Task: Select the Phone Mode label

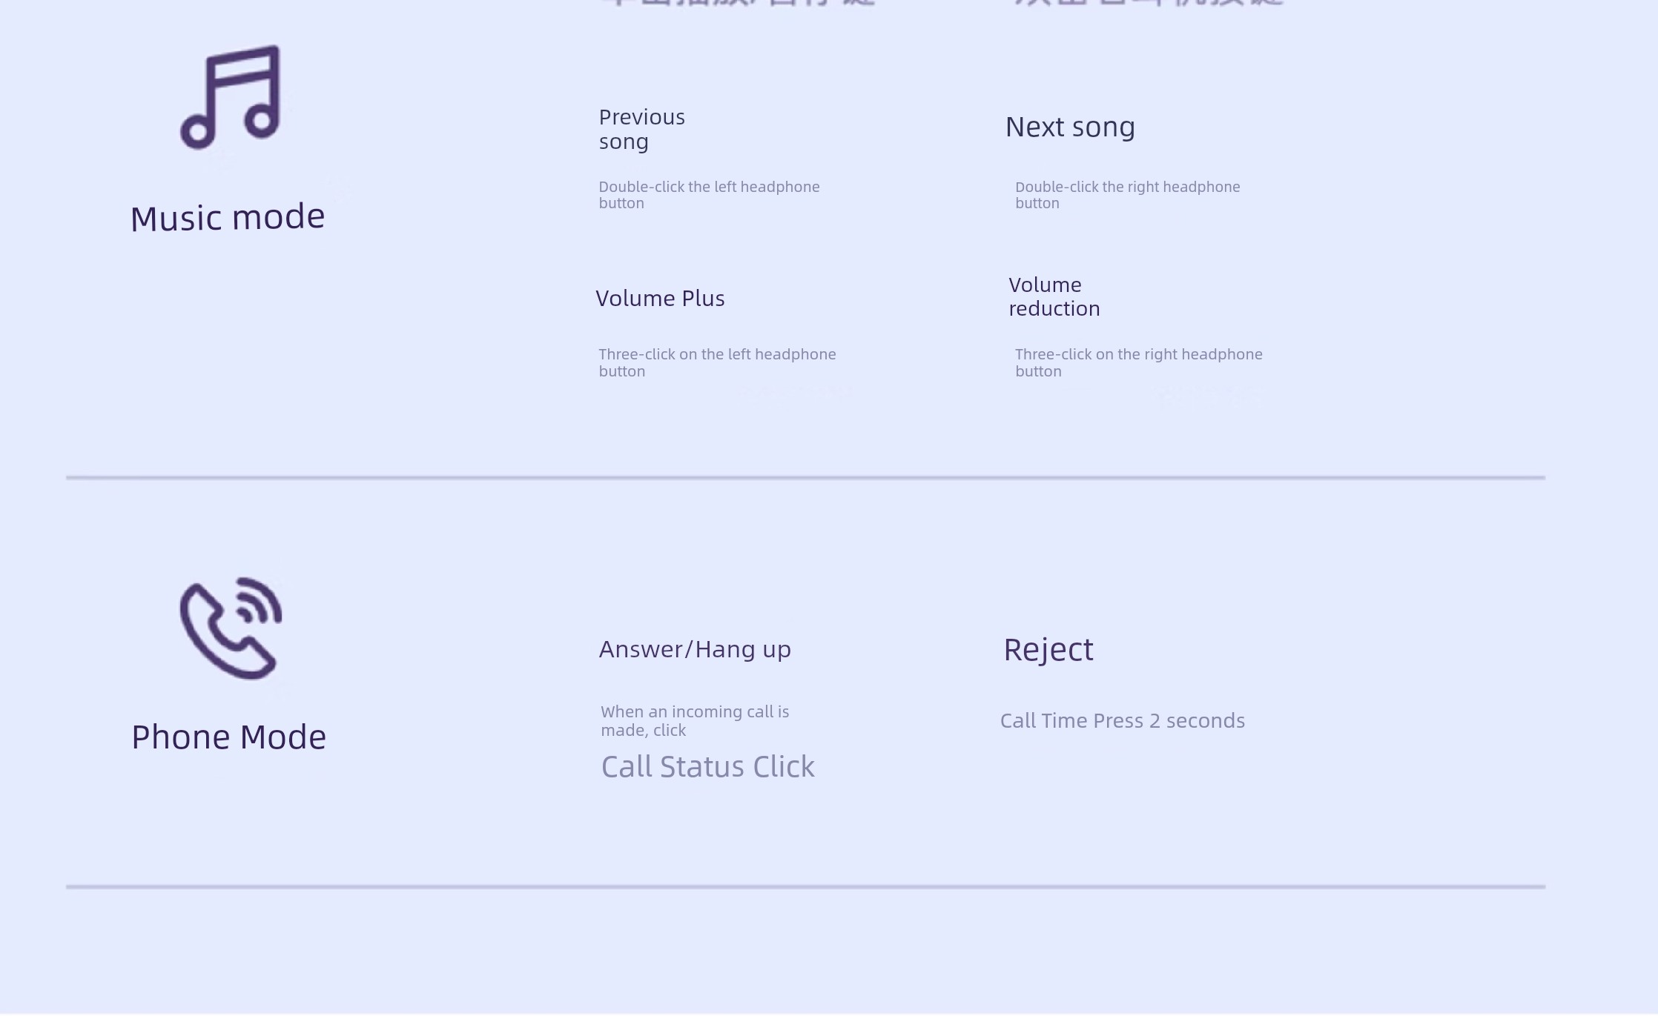Action: pyautogui.click(x=228, y=737)
